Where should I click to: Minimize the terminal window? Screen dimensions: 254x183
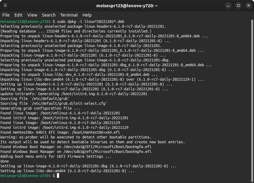click(x=228, y=5)
